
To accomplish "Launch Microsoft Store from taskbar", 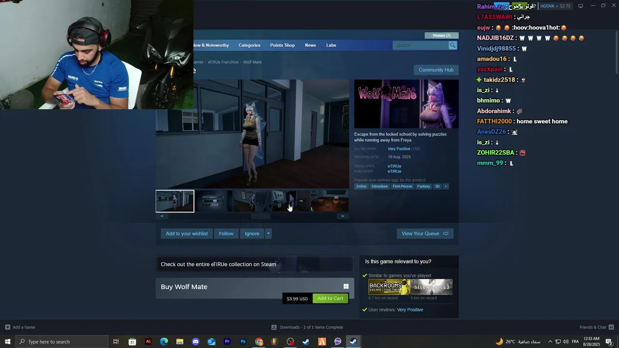I will pyautogui.click(x=132, y=342).
